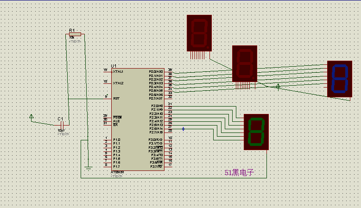Click the <TEXT> placeholder under R1
Viewport: 361px width, 208px height.
coord(75,41)
